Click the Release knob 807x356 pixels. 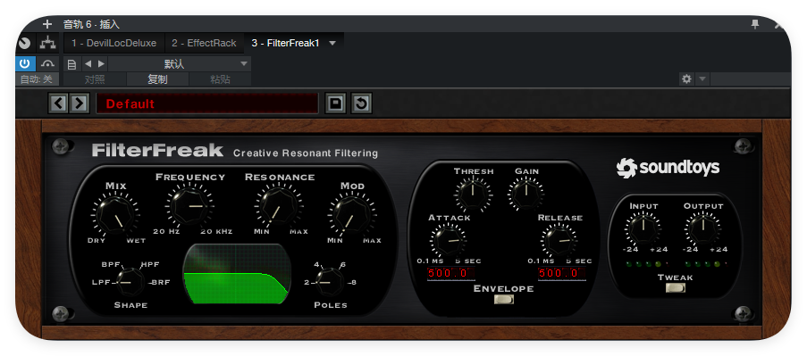click(559, 240)
